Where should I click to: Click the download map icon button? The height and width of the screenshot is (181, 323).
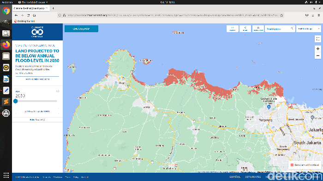(258, 28)
